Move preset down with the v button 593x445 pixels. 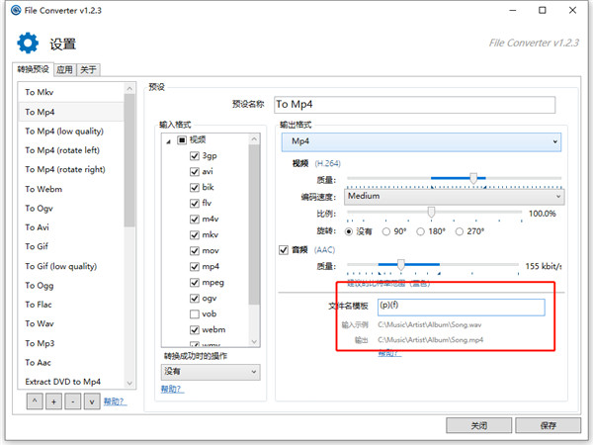[x=92, y=401]
